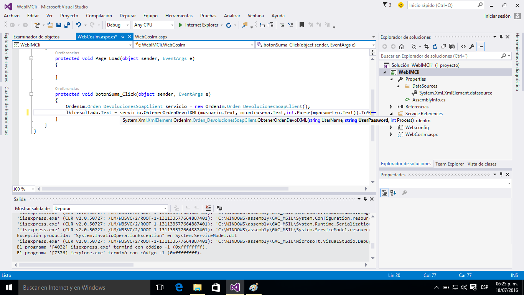This screenshot has width=524, height=295.
Task: Click Sync with Active Document in Solution Explorer
Action: (x=427, y=46)
